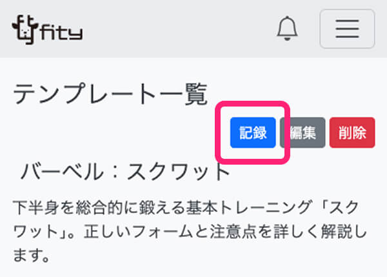Show notifications via the bell
The image size is (387, 277).
tap(287, 28)
